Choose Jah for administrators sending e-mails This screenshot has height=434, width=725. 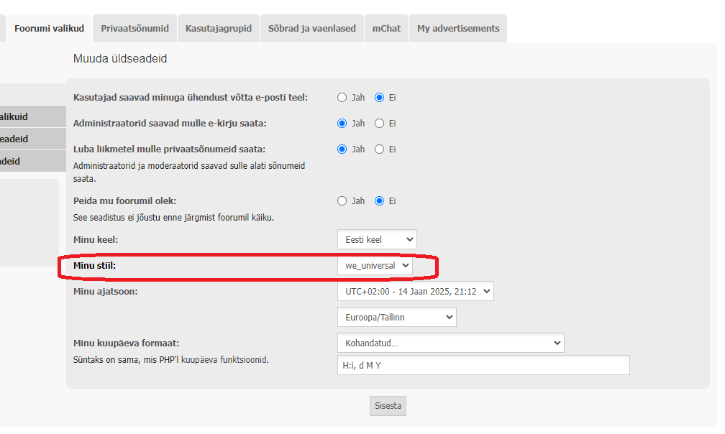coord(342,124)
